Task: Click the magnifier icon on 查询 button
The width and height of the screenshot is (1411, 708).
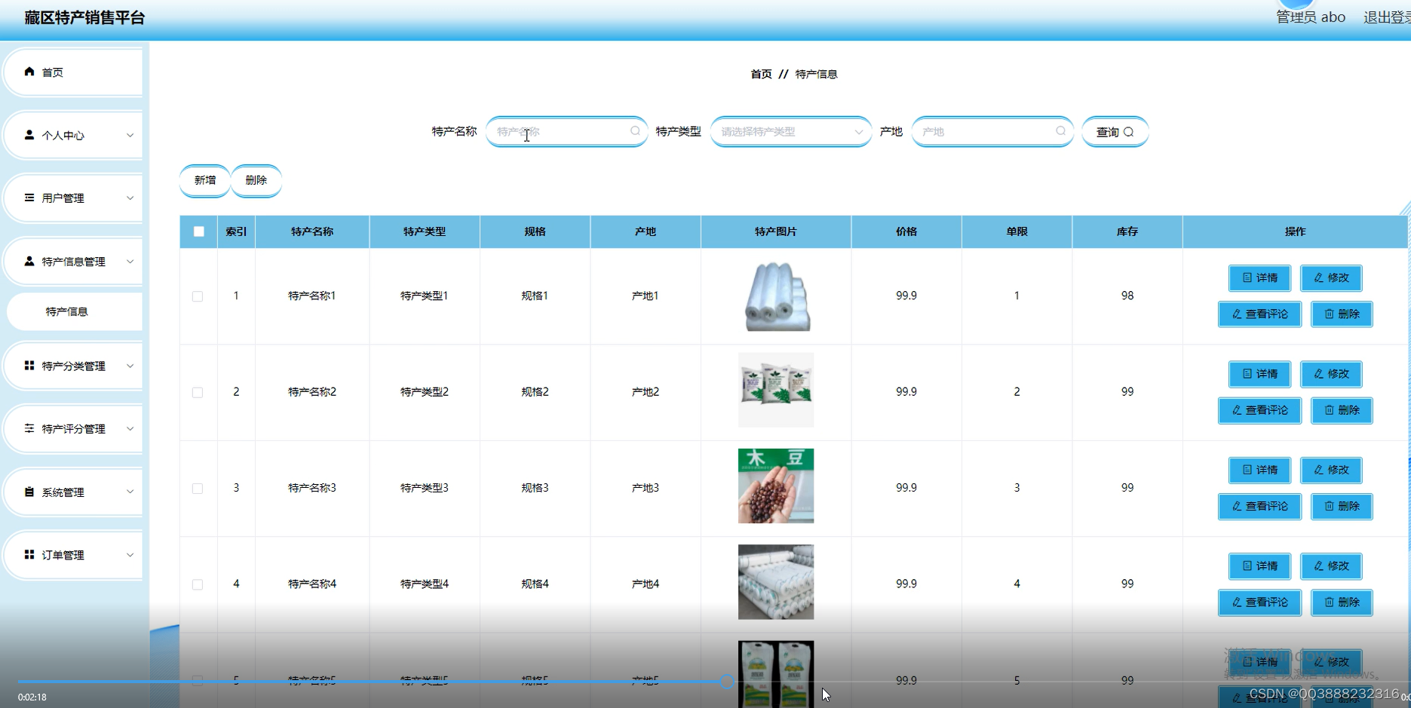Action: [1128, 132]
